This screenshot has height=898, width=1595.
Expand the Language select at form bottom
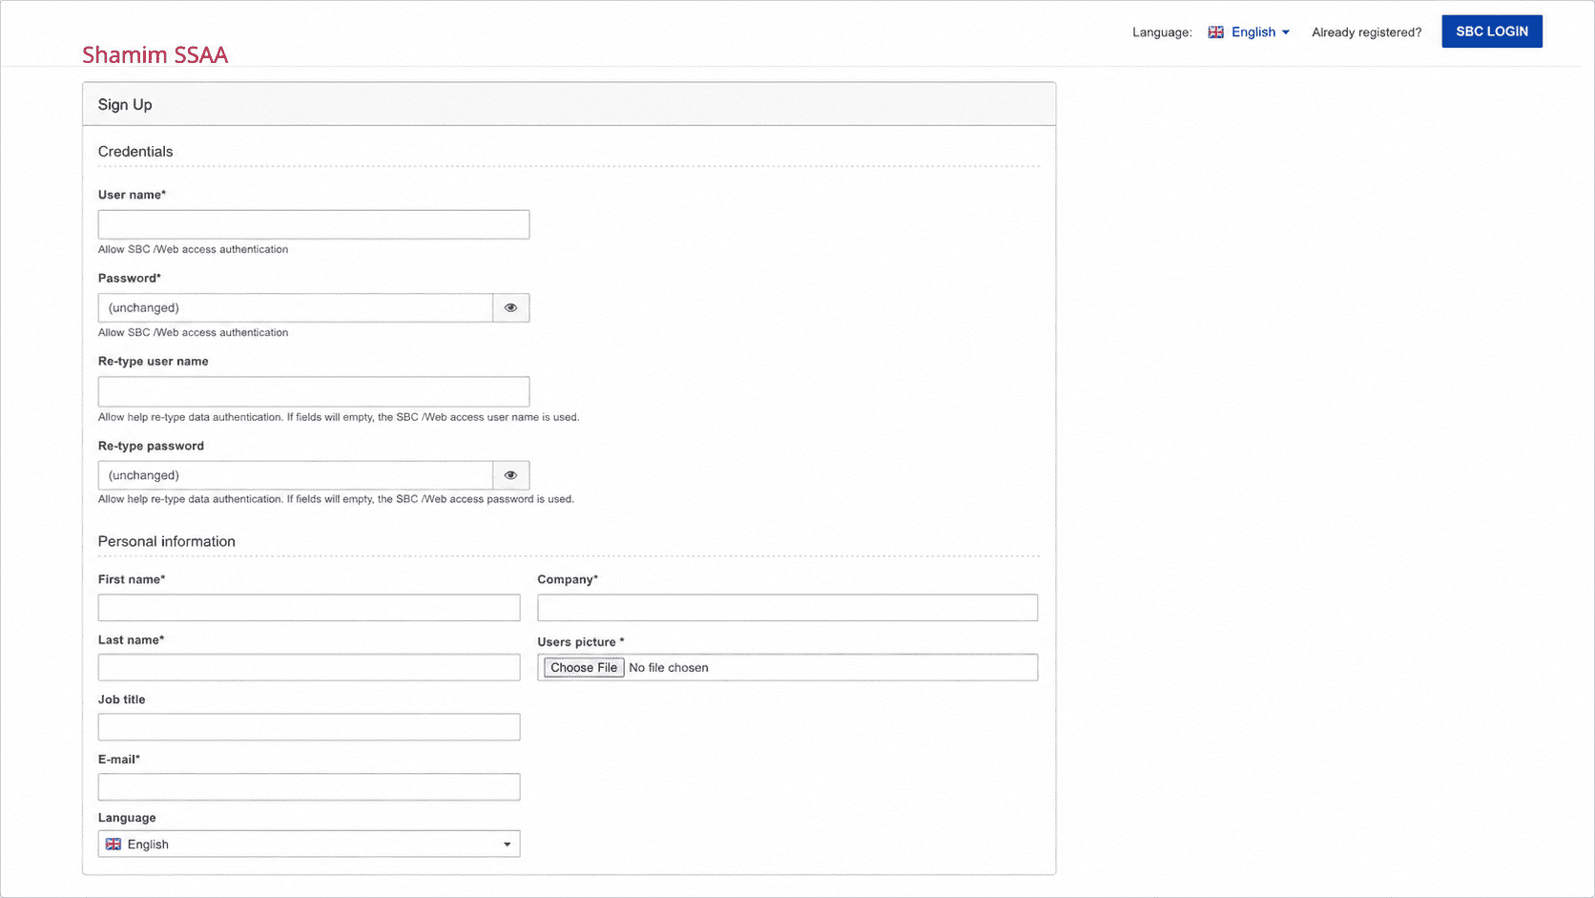coord(309,844)
